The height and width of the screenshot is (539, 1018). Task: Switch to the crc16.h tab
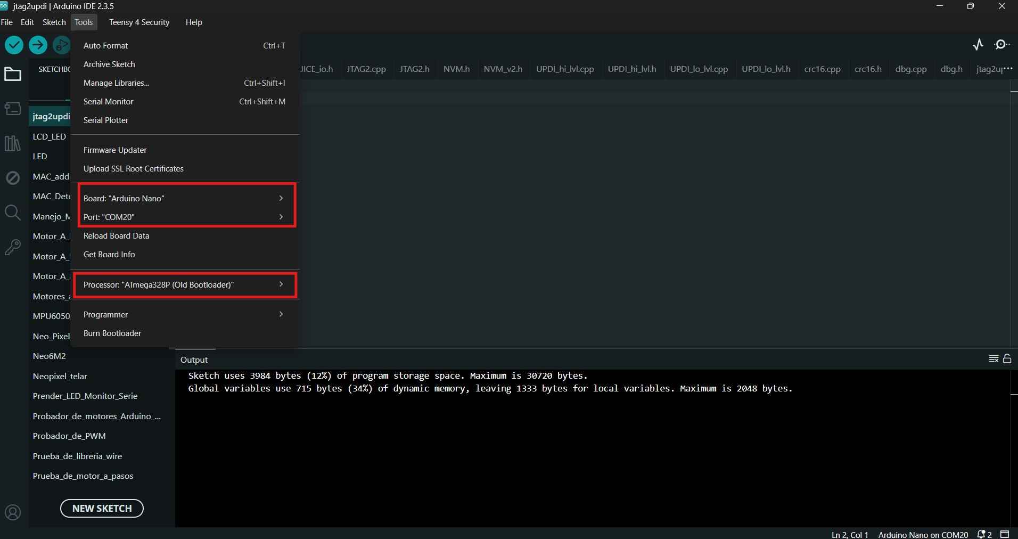[868, 69]
